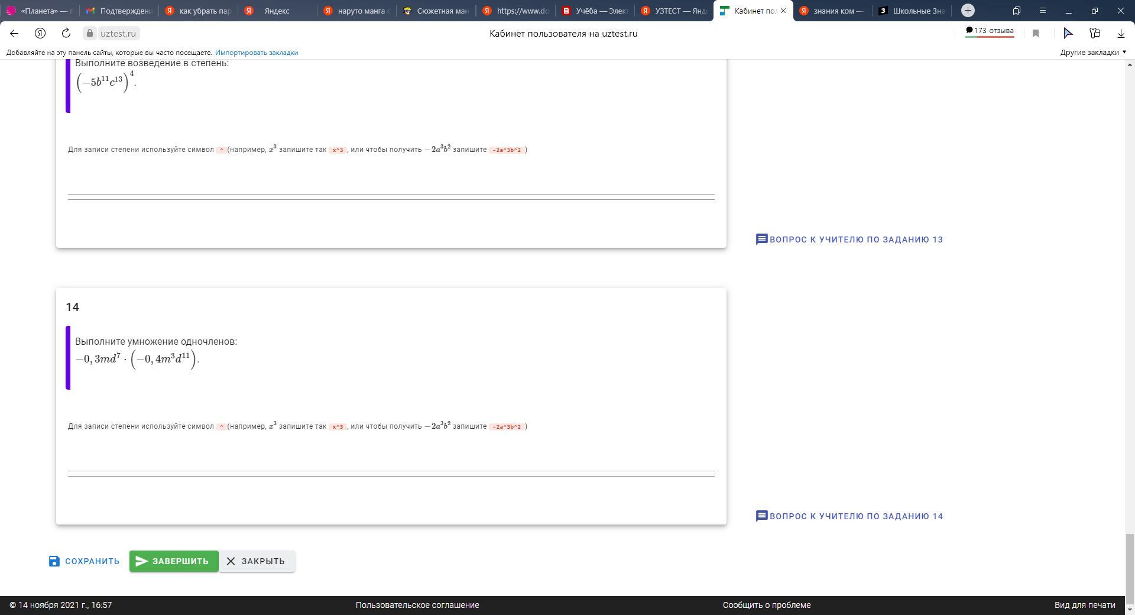The height and width of the screenshot is (615, 1135).
Task: Restore down the browser window
Action: pos(1095,11)
